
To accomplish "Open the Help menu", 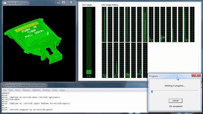I will pos(62,90).
